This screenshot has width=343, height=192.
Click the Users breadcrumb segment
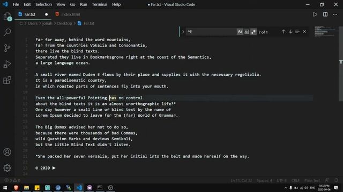pyautogui.click(x=33, y=23)
